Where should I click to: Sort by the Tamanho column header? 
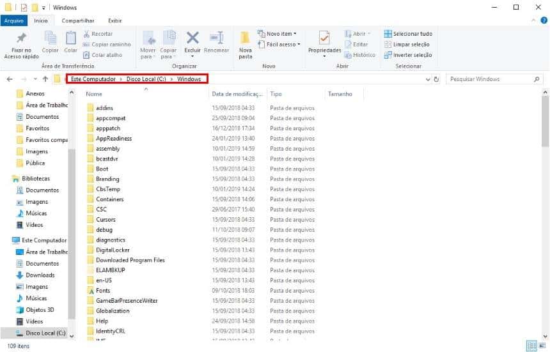340,94
